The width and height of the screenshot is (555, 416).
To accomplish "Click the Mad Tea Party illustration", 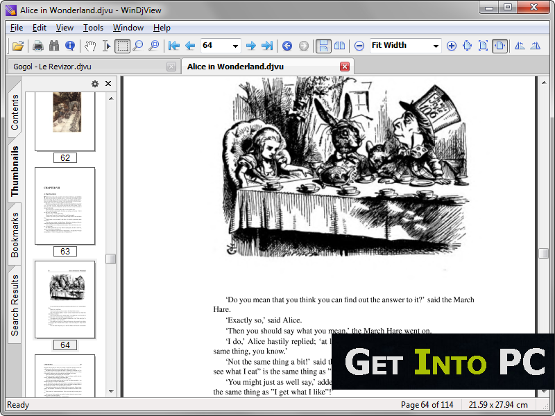I will pyautogui.click(x=345, y=167).
